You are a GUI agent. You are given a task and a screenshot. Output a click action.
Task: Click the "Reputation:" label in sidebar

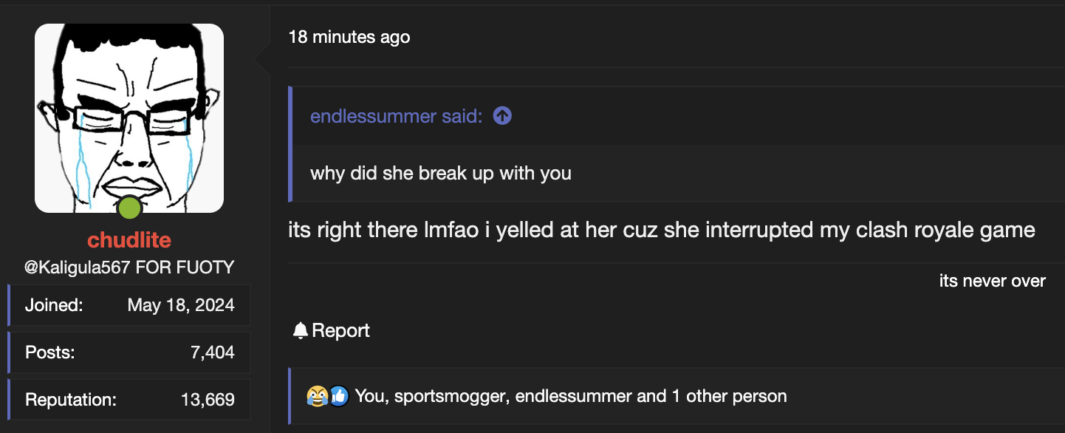(x=71, y=400)
